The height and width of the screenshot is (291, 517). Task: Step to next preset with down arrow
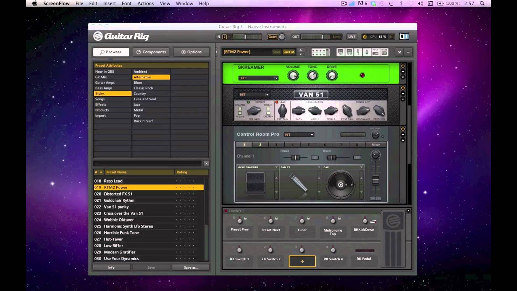pos(300,54)
